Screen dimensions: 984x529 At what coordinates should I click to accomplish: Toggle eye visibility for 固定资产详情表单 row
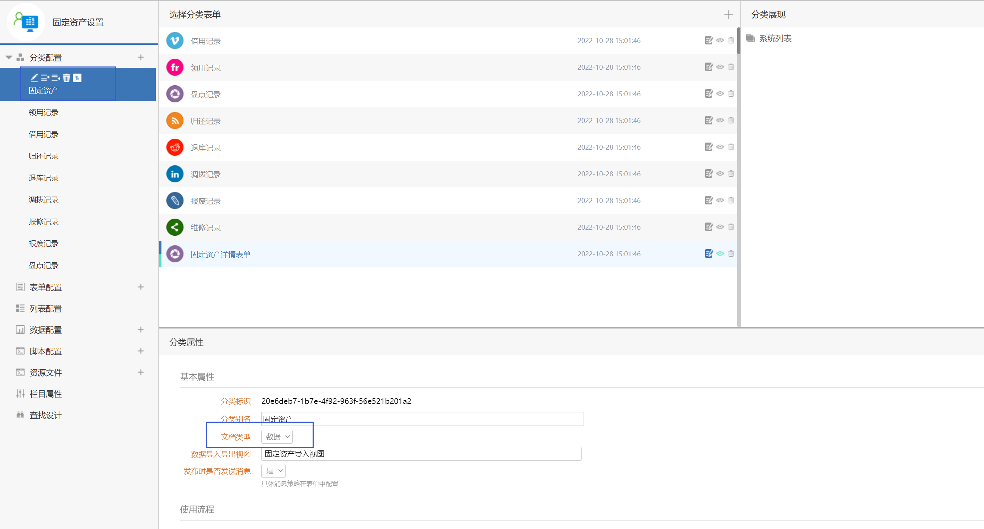point(720,253)
